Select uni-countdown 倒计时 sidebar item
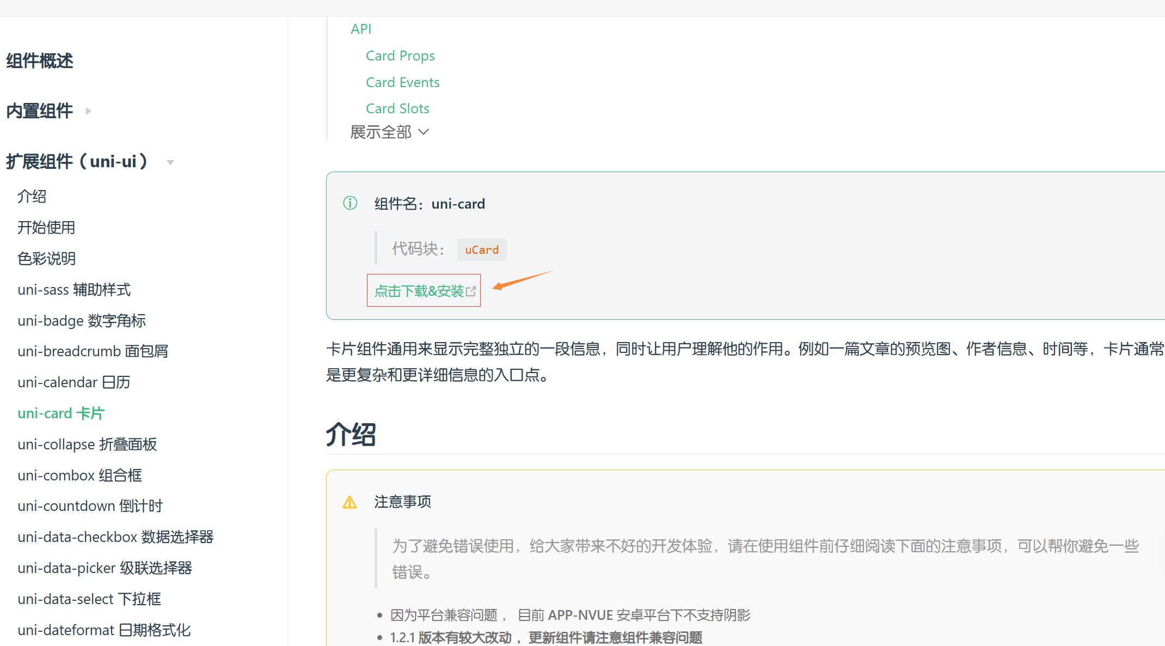 pyautogui.click(x=90, y=506)
